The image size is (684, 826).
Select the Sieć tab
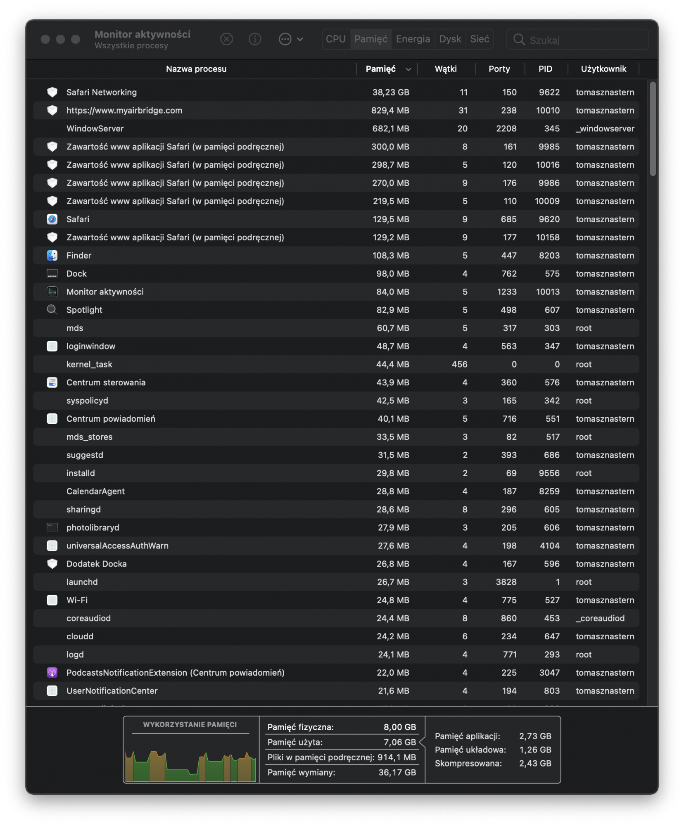click(x=479, y=39)
